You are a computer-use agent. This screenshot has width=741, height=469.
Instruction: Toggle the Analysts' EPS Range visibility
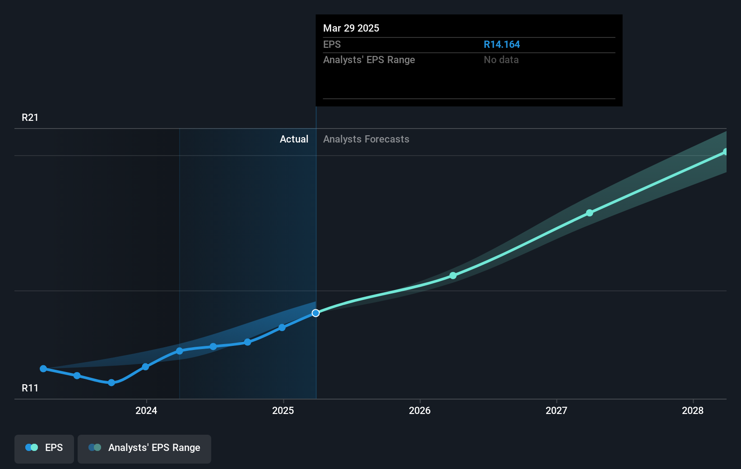click(144, 449)
